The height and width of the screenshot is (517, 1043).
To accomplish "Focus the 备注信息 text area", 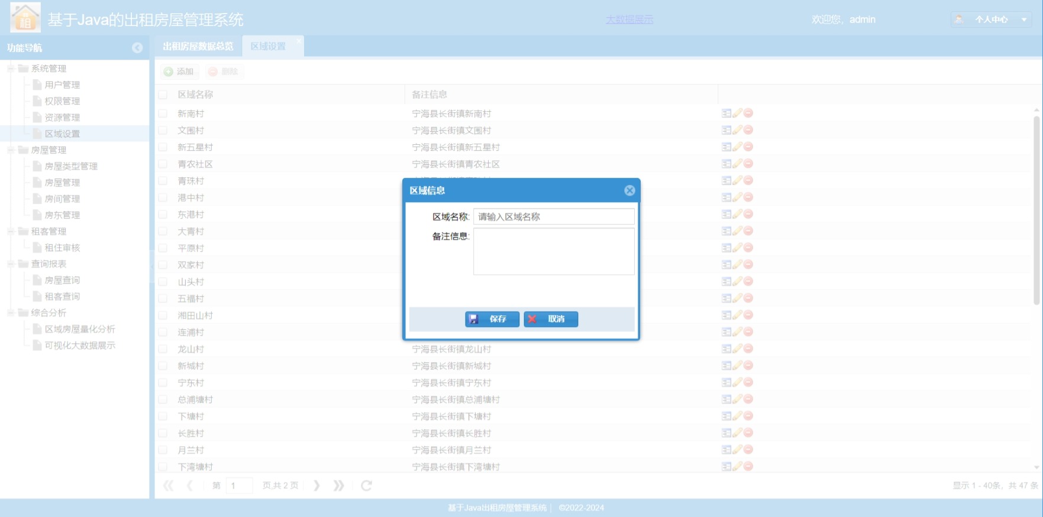I will 554,251.
